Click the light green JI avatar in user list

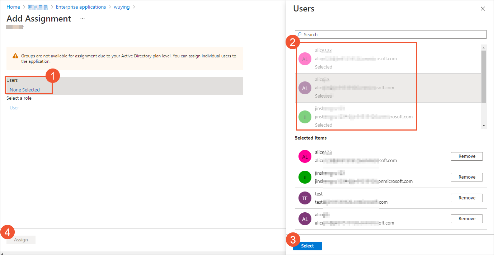click(305, 117)
